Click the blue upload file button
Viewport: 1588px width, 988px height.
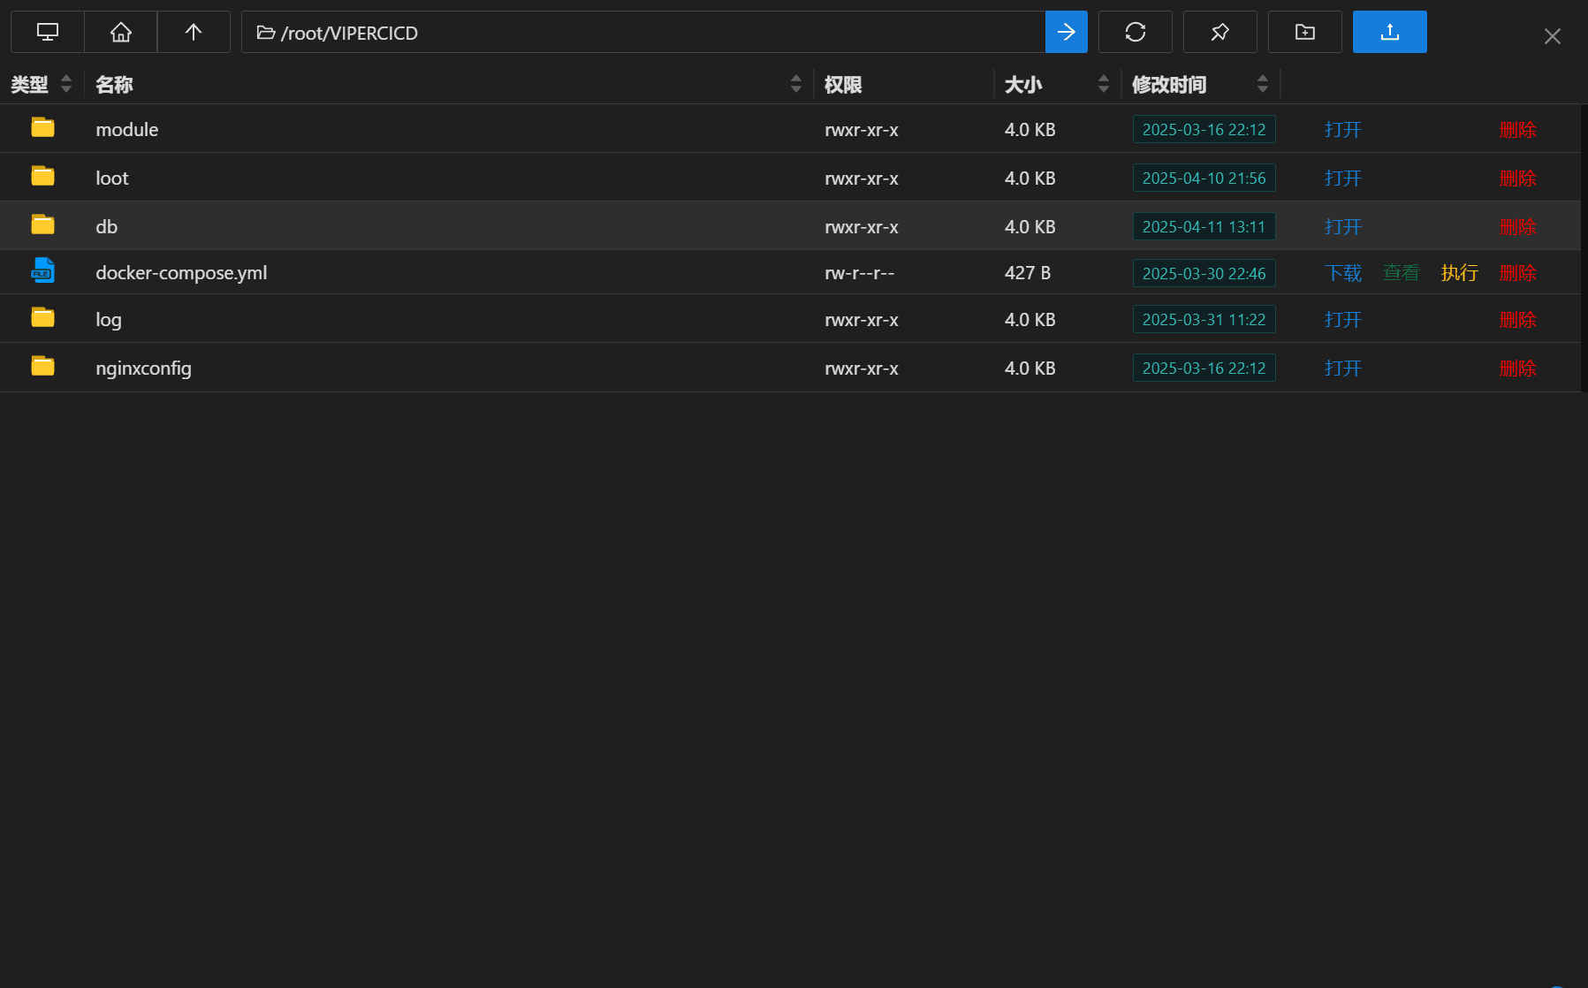tap(1389, 32)
